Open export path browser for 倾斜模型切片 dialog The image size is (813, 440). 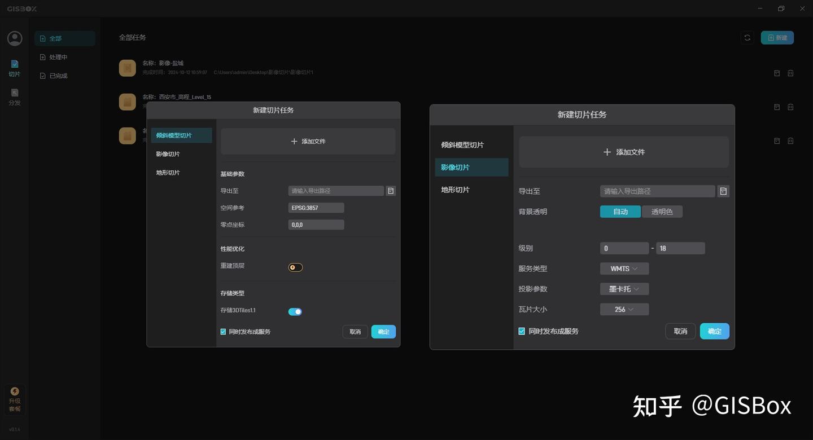(390, 191)
